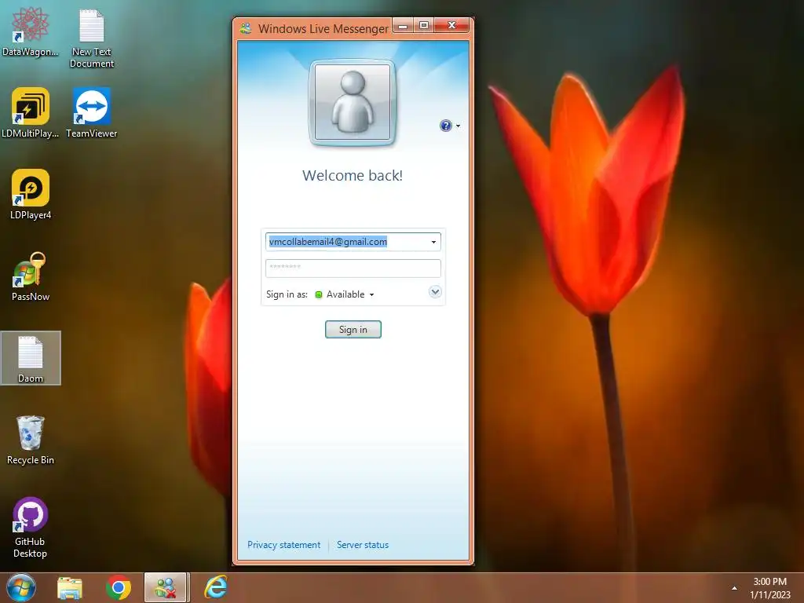
Task: Launch Internet Explorer from the taskbar
Action: click(x=215, y=587)
